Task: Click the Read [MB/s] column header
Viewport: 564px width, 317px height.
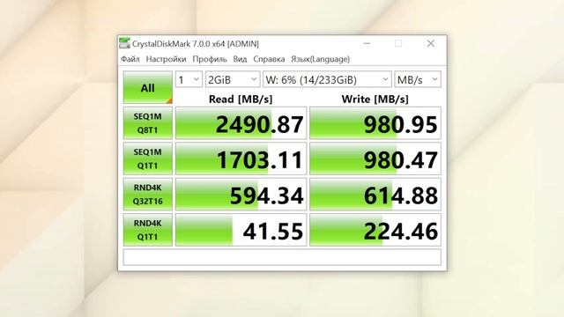Action: (241, 99)
